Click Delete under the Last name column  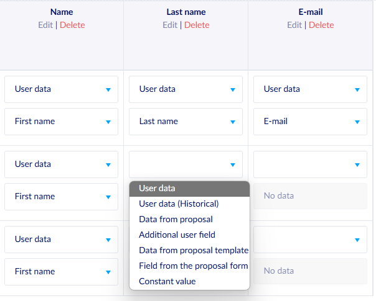(x=197, y=25)
